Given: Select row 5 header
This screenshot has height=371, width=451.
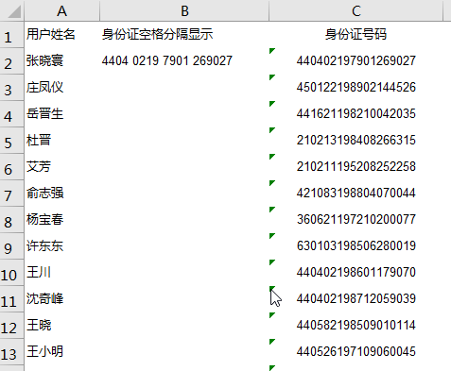Looking at the screenshot, I should 11,141.
